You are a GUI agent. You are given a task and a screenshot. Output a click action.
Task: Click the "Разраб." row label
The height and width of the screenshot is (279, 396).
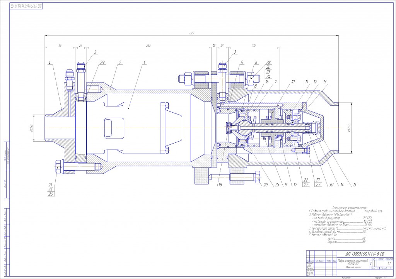[x=309, y=264]
